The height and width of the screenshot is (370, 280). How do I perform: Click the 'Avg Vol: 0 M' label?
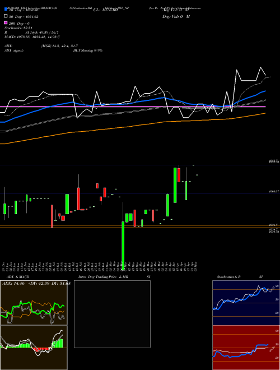[176, 10]
